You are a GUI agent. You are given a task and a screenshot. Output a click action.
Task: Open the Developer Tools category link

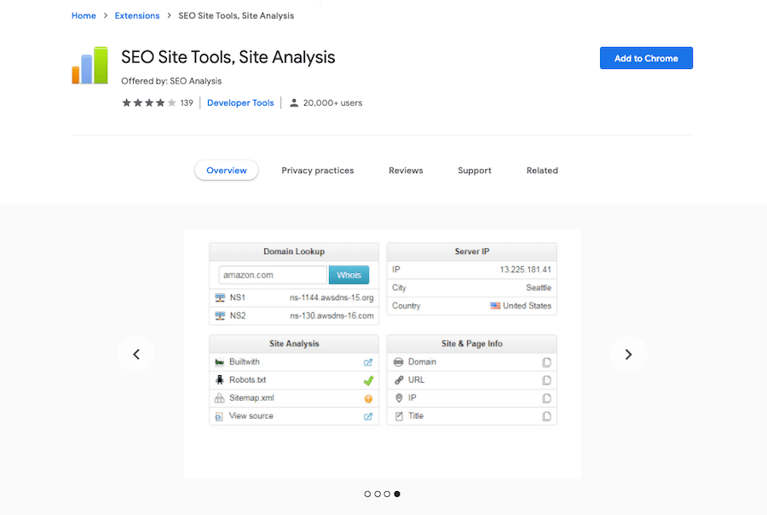tap(240, 103)
